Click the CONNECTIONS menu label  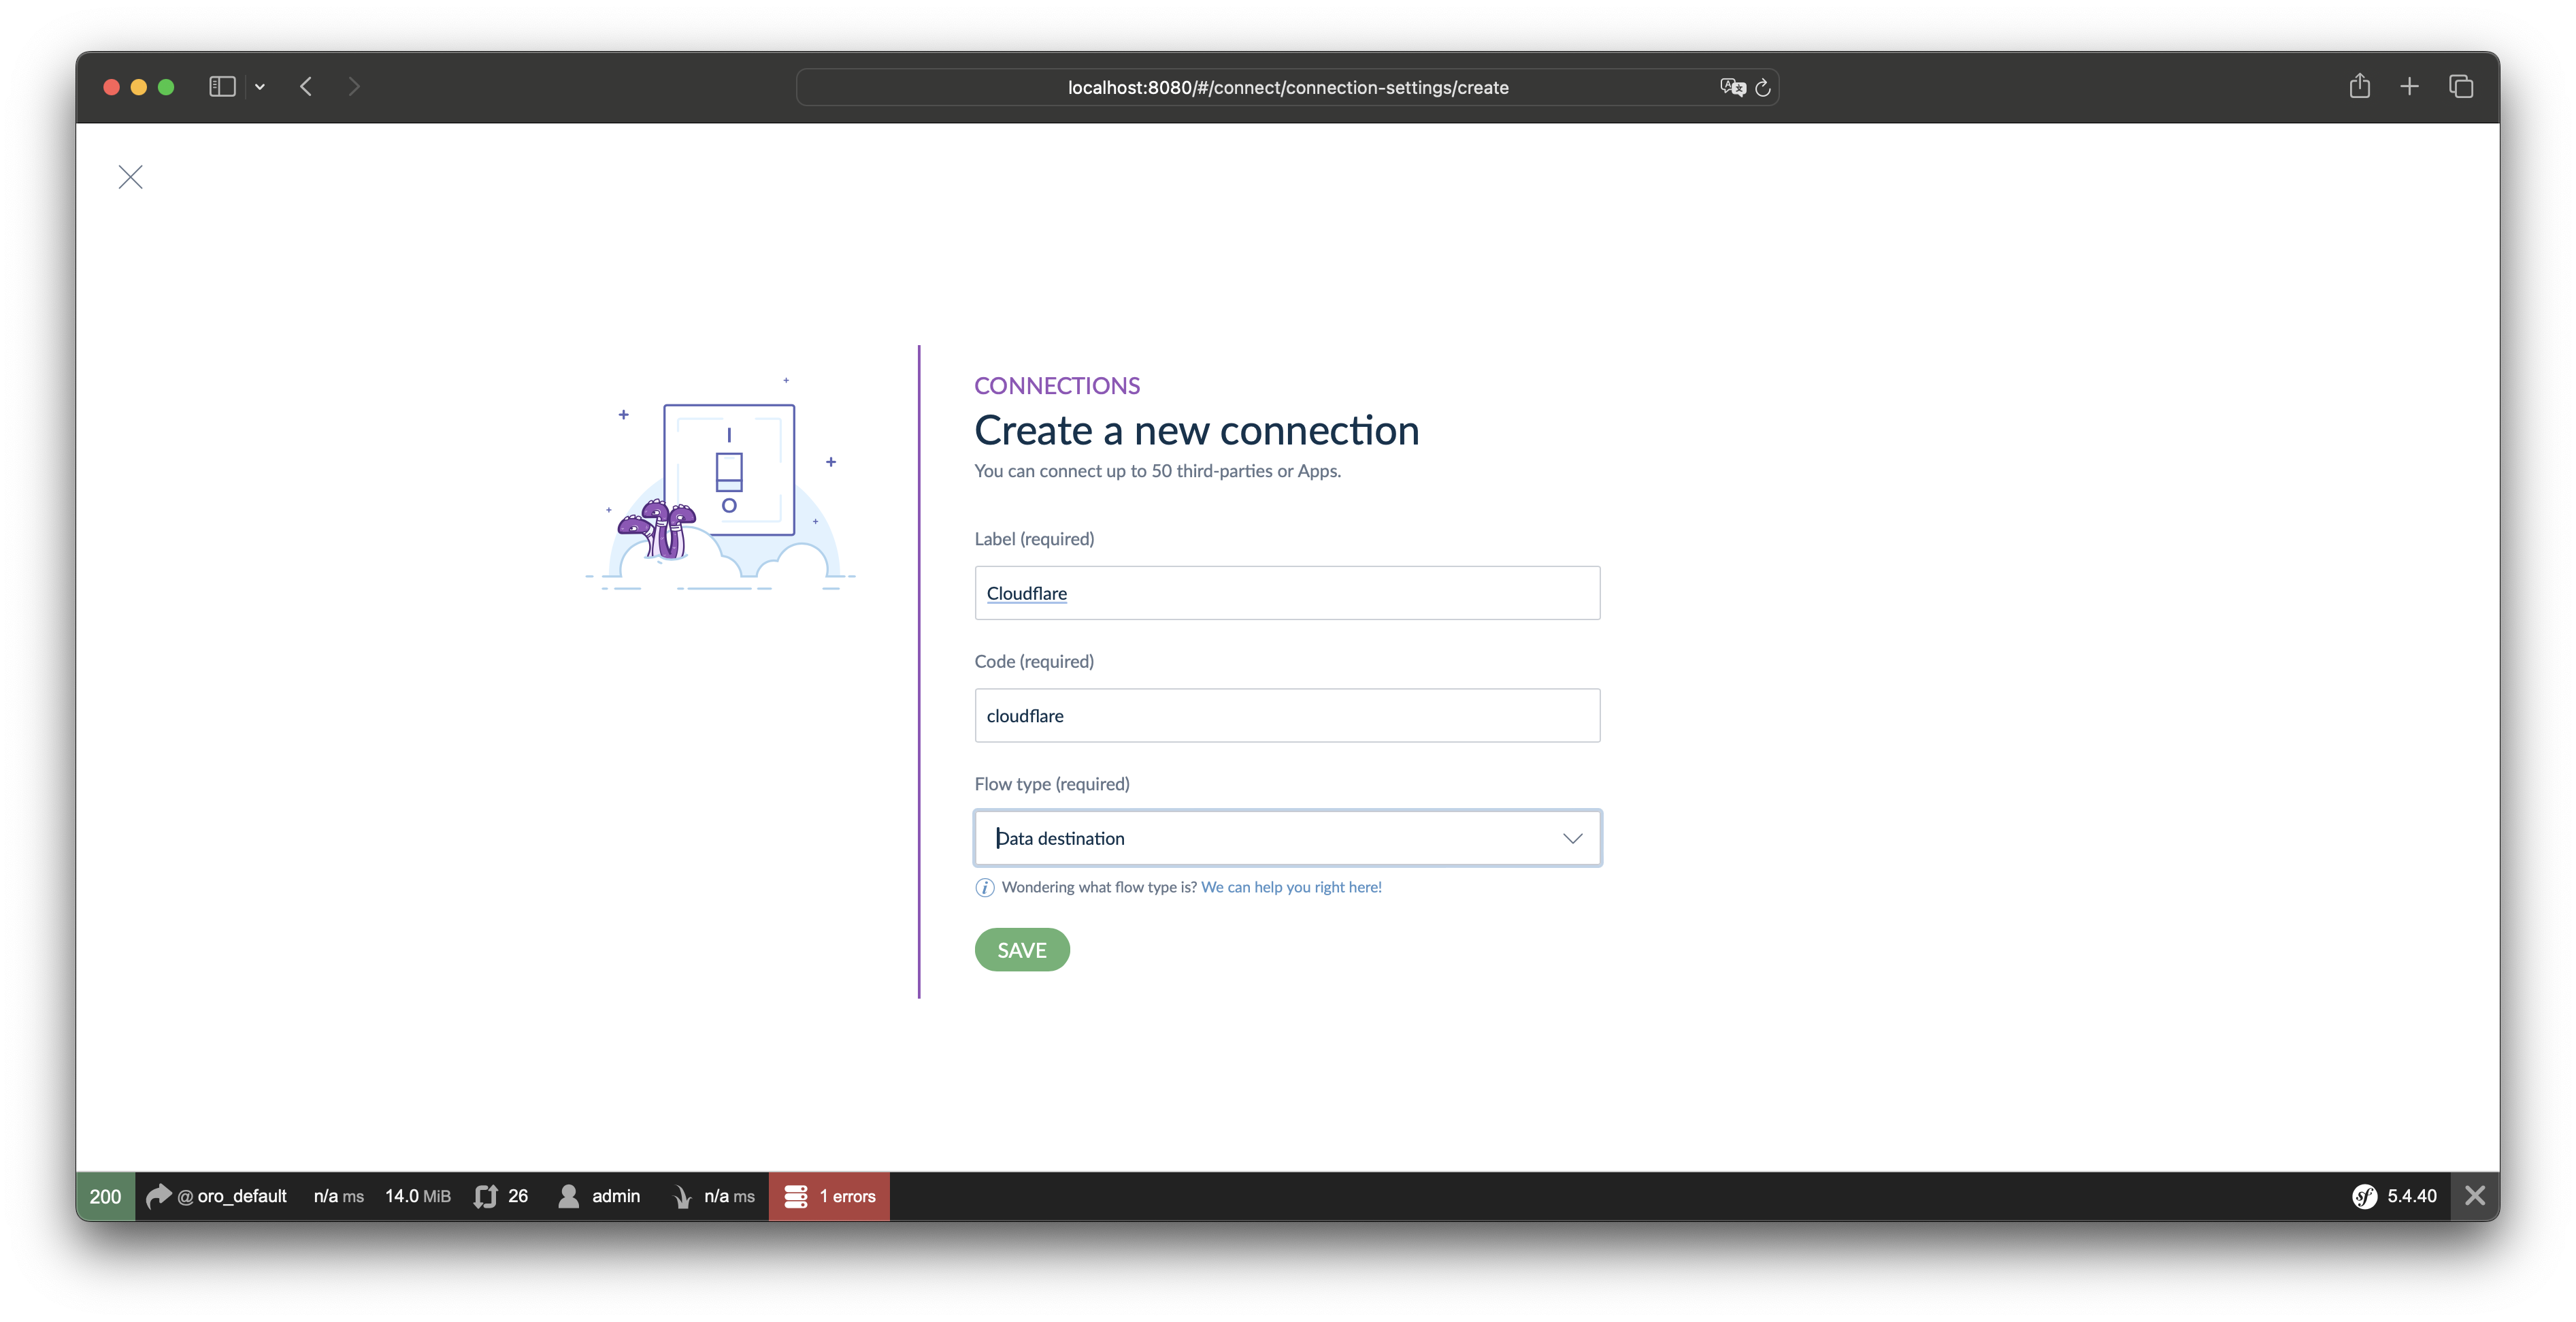click(x=1058, y=386)
